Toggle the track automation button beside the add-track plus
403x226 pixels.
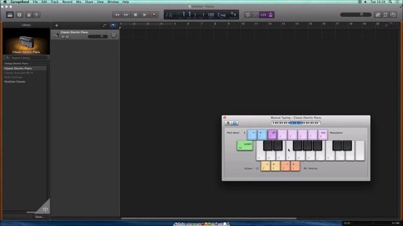(104, 25)
